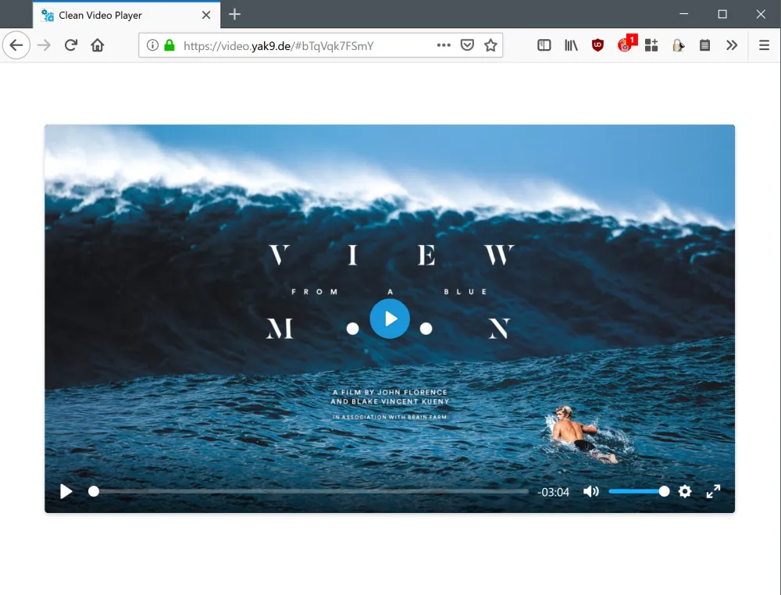The height and width of the screenshot is (595, 781).
Task: Enter fullscreen video mode
Action: click(713, 491)
